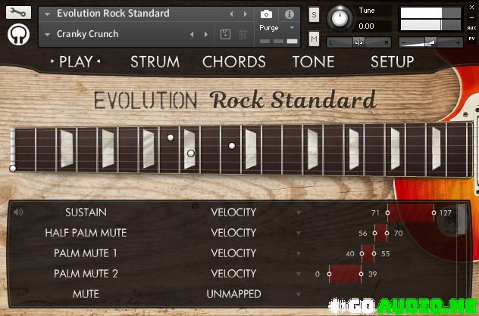This screenshot has width=479, height=316.
Task: Delete the snapshot using trash icon
Action: tap(243, 35)
